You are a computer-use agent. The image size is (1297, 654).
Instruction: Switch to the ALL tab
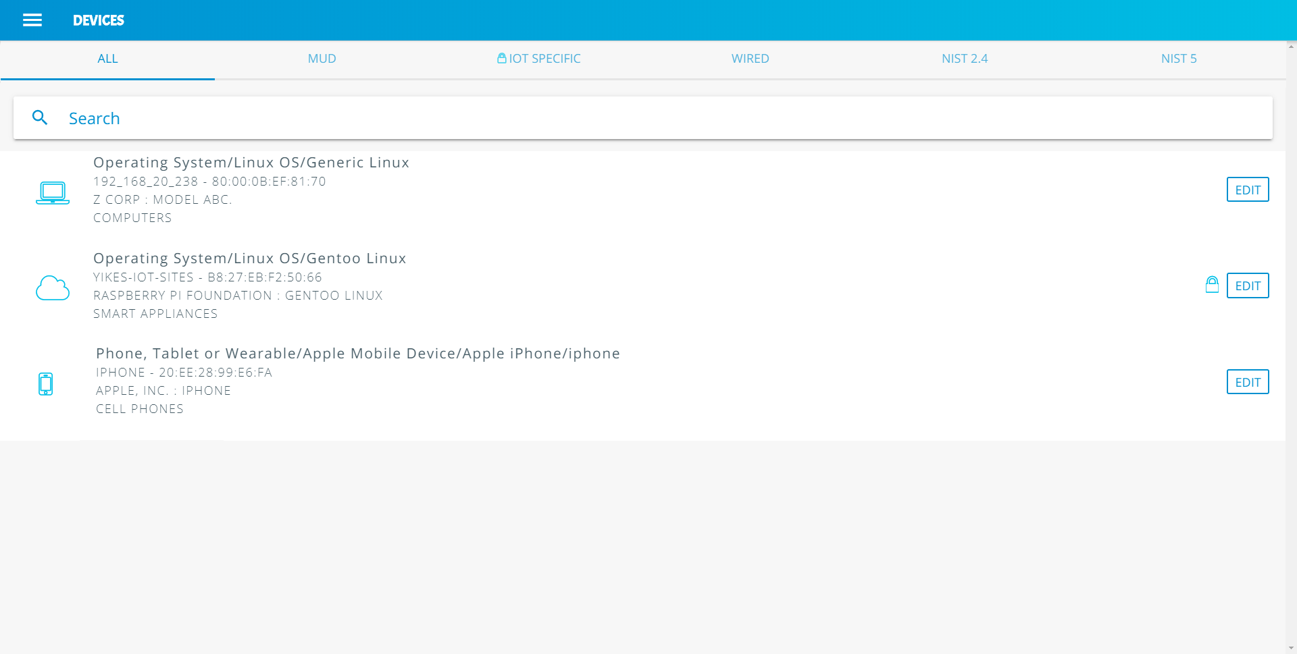(x=107, y=59)
